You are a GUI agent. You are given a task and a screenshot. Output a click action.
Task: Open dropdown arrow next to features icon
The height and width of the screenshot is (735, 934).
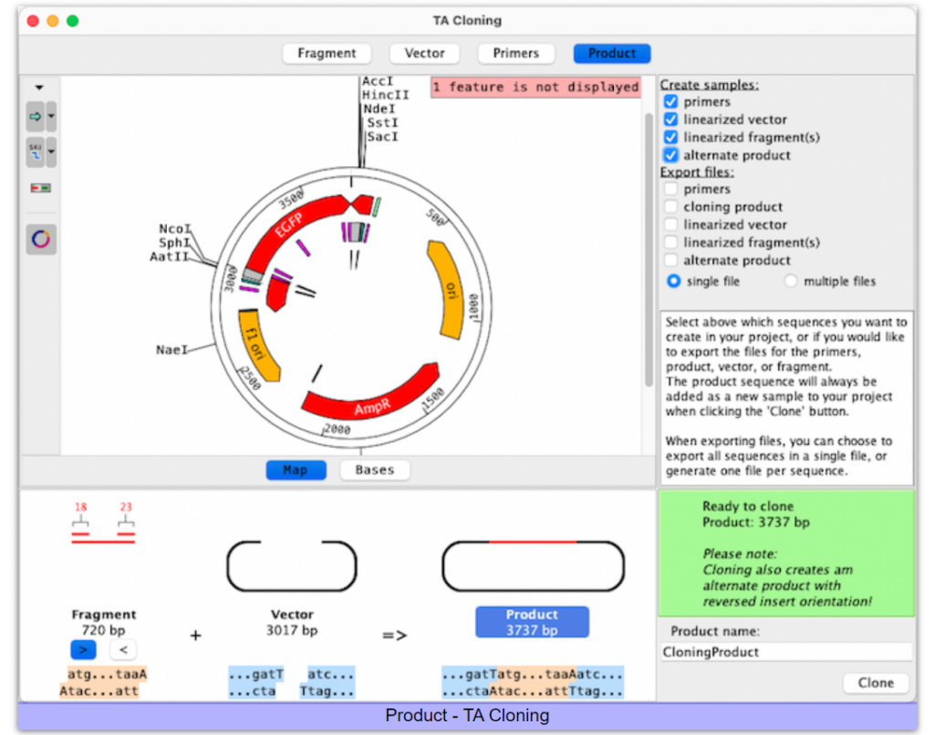point(52,117)
